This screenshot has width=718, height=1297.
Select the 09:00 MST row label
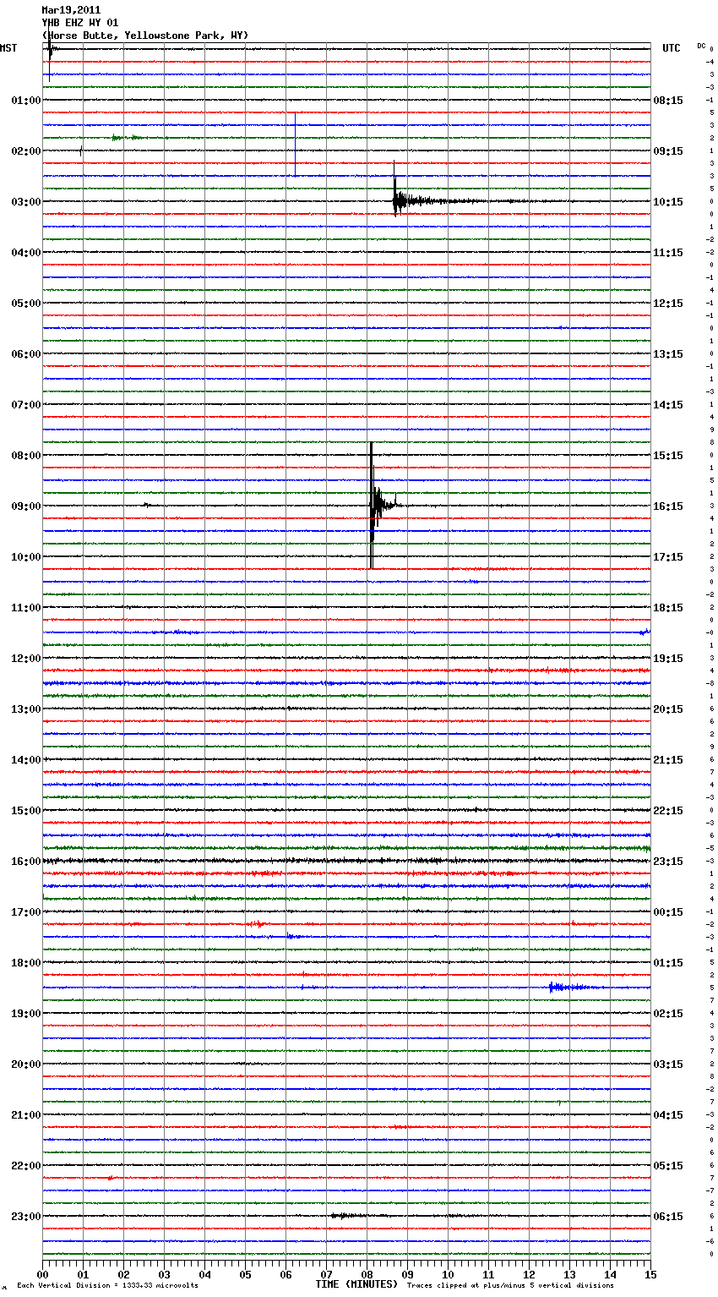[26, 506]
